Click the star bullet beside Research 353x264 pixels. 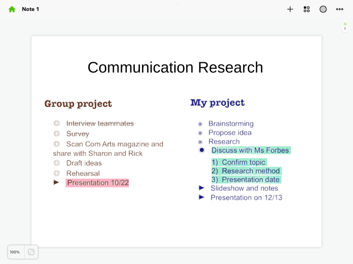(x=200, y=142)
